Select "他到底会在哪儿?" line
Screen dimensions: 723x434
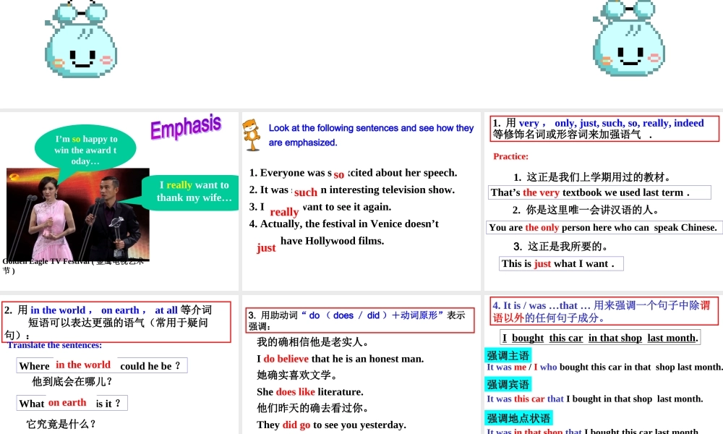point(72,382)
